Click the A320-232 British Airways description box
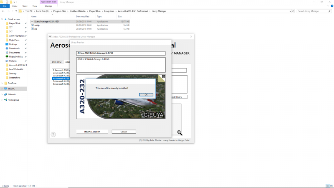 click(x=121, y=65)
